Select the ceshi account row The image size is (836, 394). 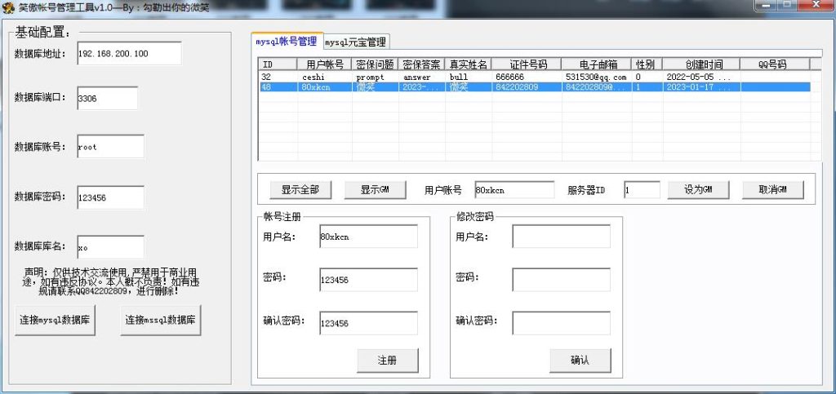pyautogui.click(x=535, y=77)
